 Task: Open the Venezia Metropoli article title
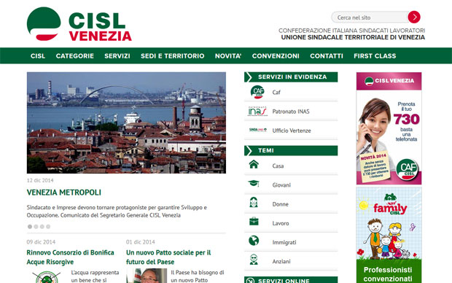pos(63,193)
